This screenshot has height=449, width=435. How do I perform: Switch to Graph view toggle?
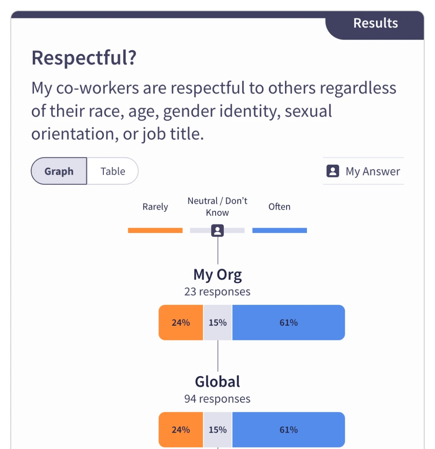59,171
